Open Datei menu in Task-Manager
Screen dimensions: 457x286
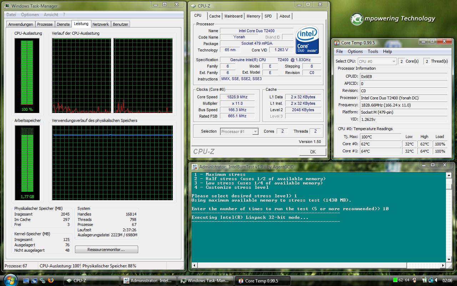pos(11,15)
